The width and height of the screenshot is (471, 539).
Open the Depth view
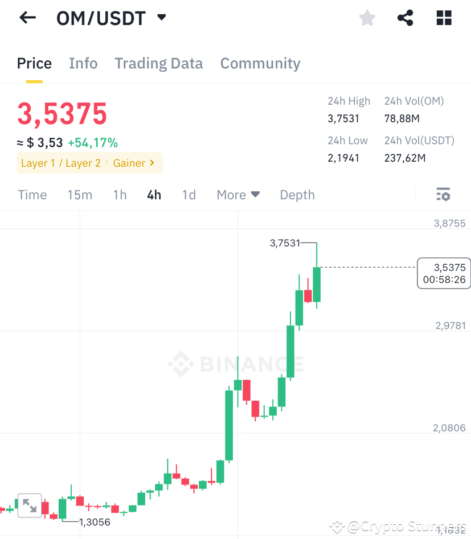tap(297, 195)
